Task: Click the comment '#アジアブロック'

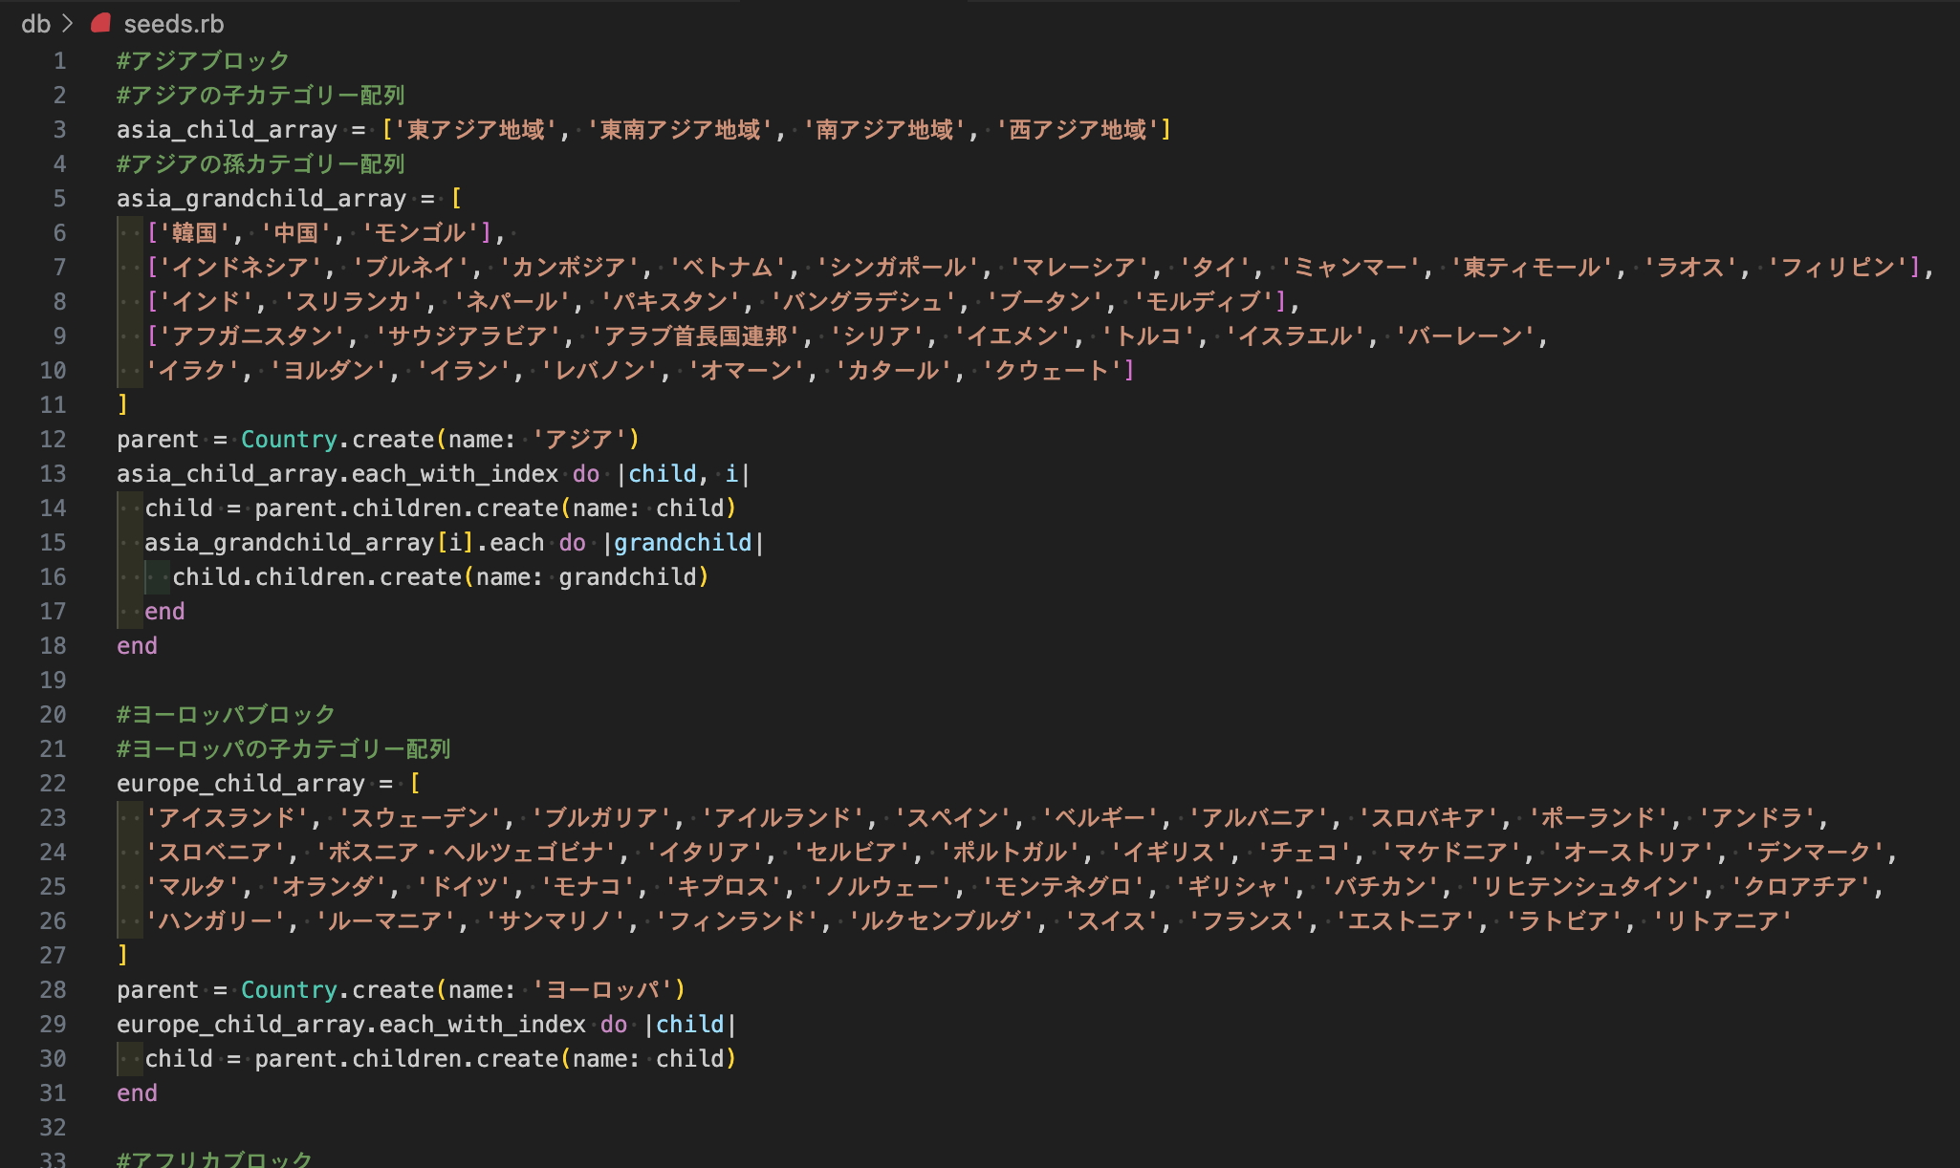Action: 203,61
